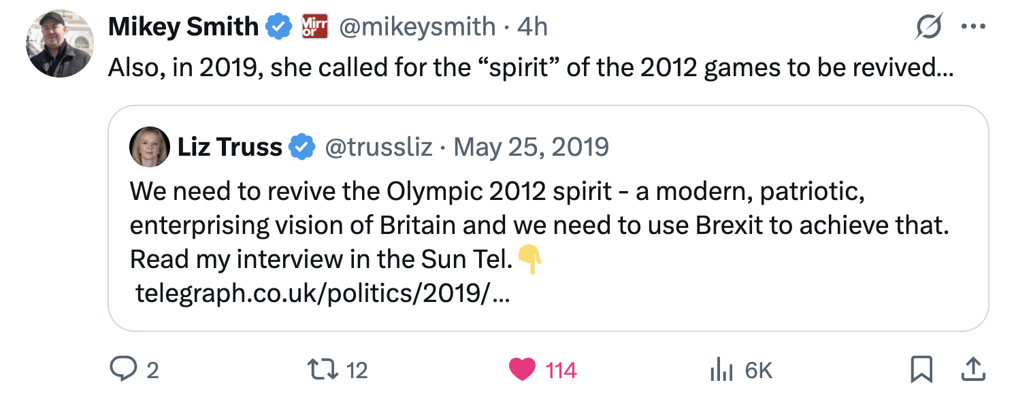Open Mikey Smith's profile avatar
1014x404 pixels.
click(59, 44)
